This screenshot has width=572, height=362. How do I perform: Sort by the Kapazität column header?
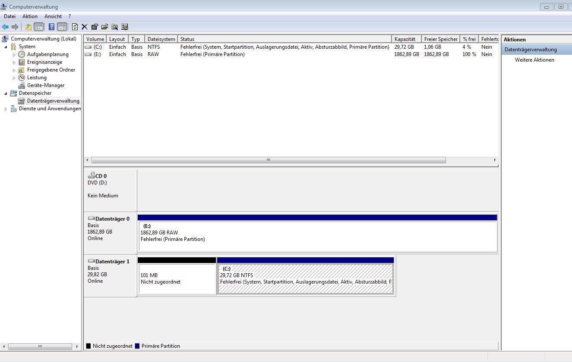pyautogui.click(x=406, y=39)
